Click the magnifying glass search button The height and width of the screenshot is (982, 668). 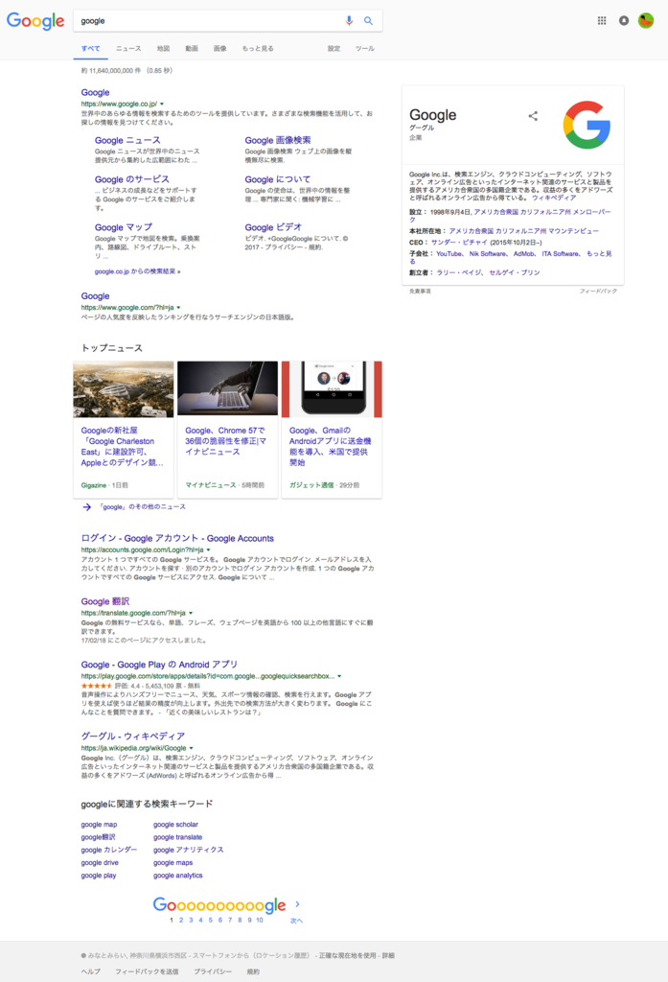click(x=369, y=21)
